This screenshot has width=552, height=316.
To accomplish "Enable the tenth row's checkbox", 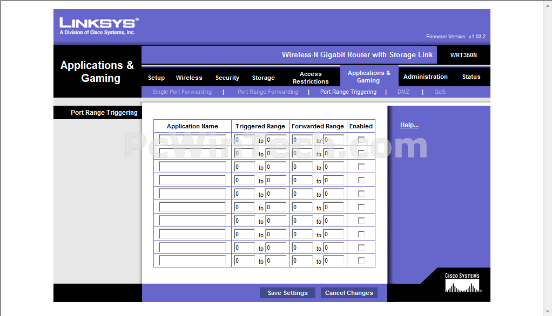I will pyautogui.click(x=361, y=260).
